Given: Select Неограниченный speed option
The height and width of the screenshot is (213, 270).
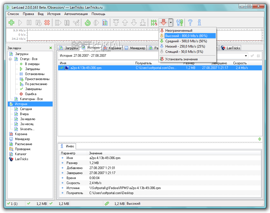Looking at the screenshot, I should click(x=187, y=31).
